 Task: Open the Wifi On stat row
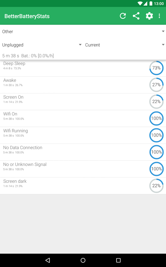pyautogui.click(x=83, y=118)
